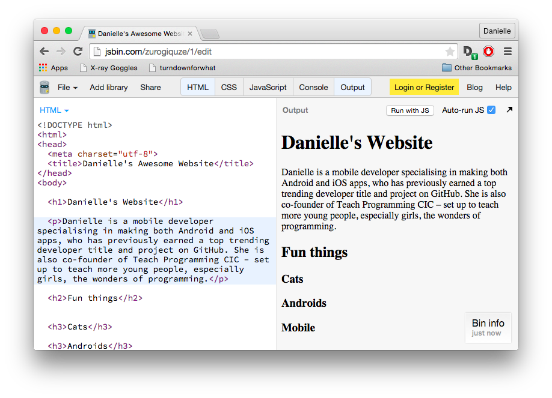Screen dimensions: 552x398
Task: Expand the HTML language dropdown
Action: (54, 110)
